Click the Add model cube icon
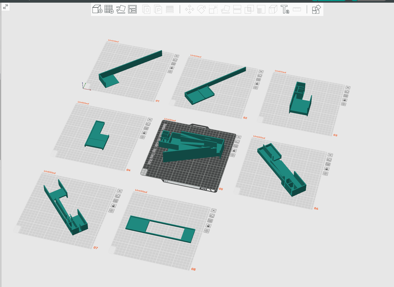This screenshot has height=287, width=394. [97, 9]
